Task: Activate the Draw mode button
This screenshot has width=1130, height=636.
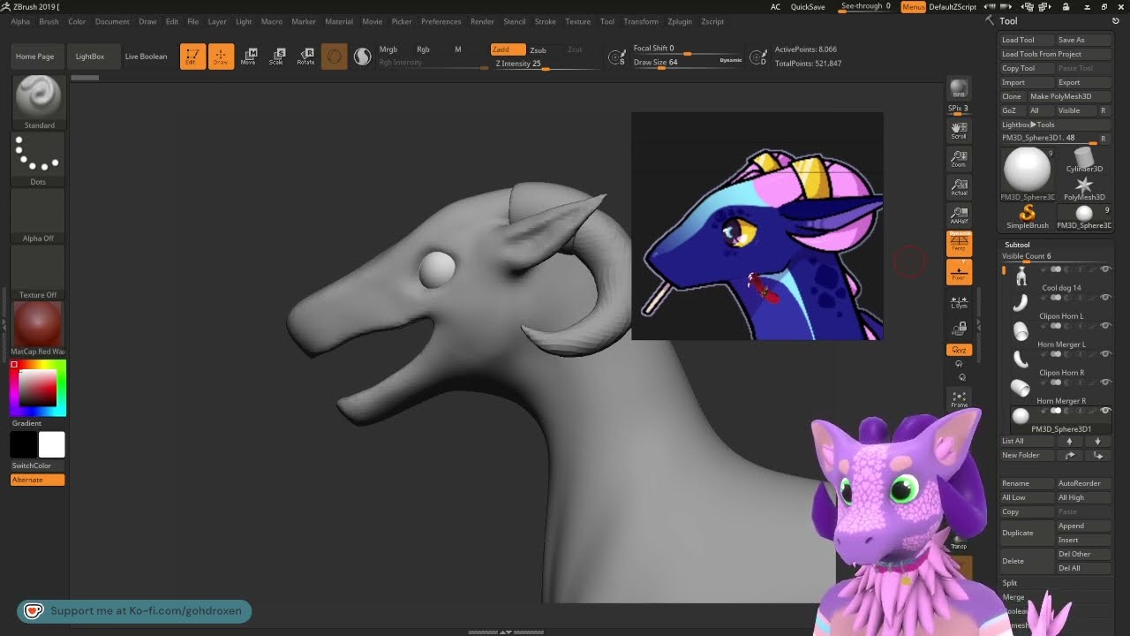Action: (x=221, y=57)
